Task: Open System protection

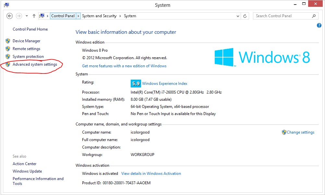Action: click(28, 57)
